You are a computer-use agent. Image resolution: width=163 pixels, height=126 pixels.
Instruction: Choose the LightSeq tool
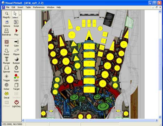(x=16, y=104)
